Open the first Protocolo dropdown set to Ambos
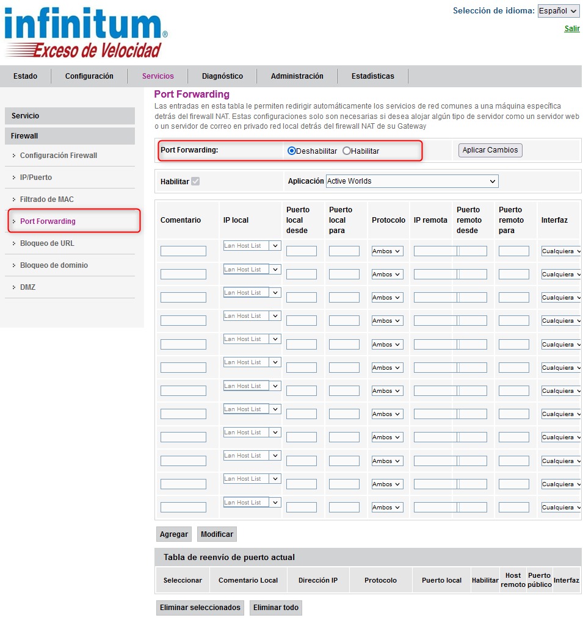The width and height of the screenshot is (583, 618). click(388, 250)
